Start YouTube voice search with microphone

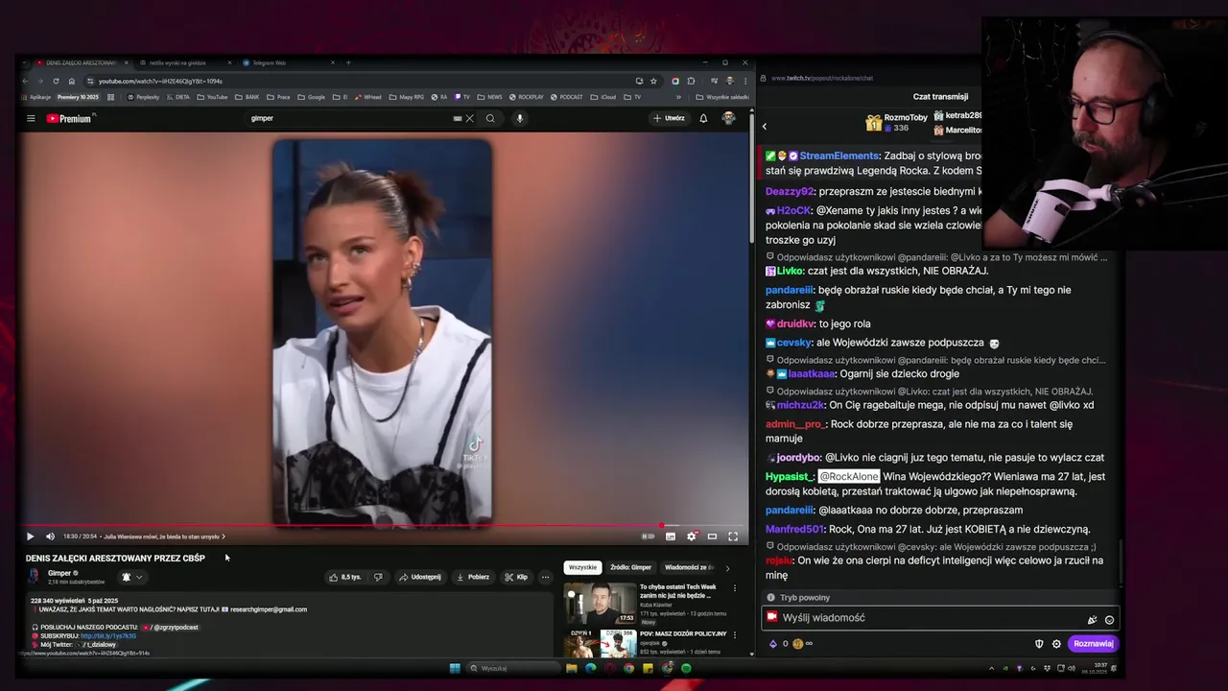click(519, 119)
